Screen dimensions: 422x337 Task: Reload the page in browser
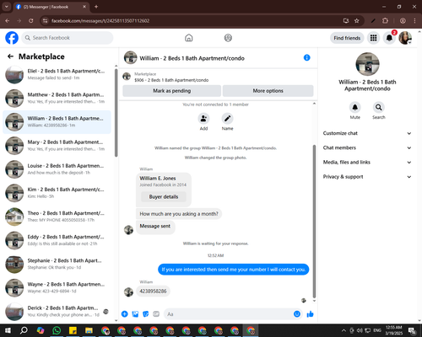point(31,20)
